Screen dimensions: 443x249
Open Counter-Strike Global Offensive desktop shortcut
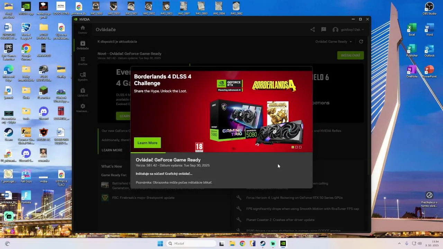26,136
